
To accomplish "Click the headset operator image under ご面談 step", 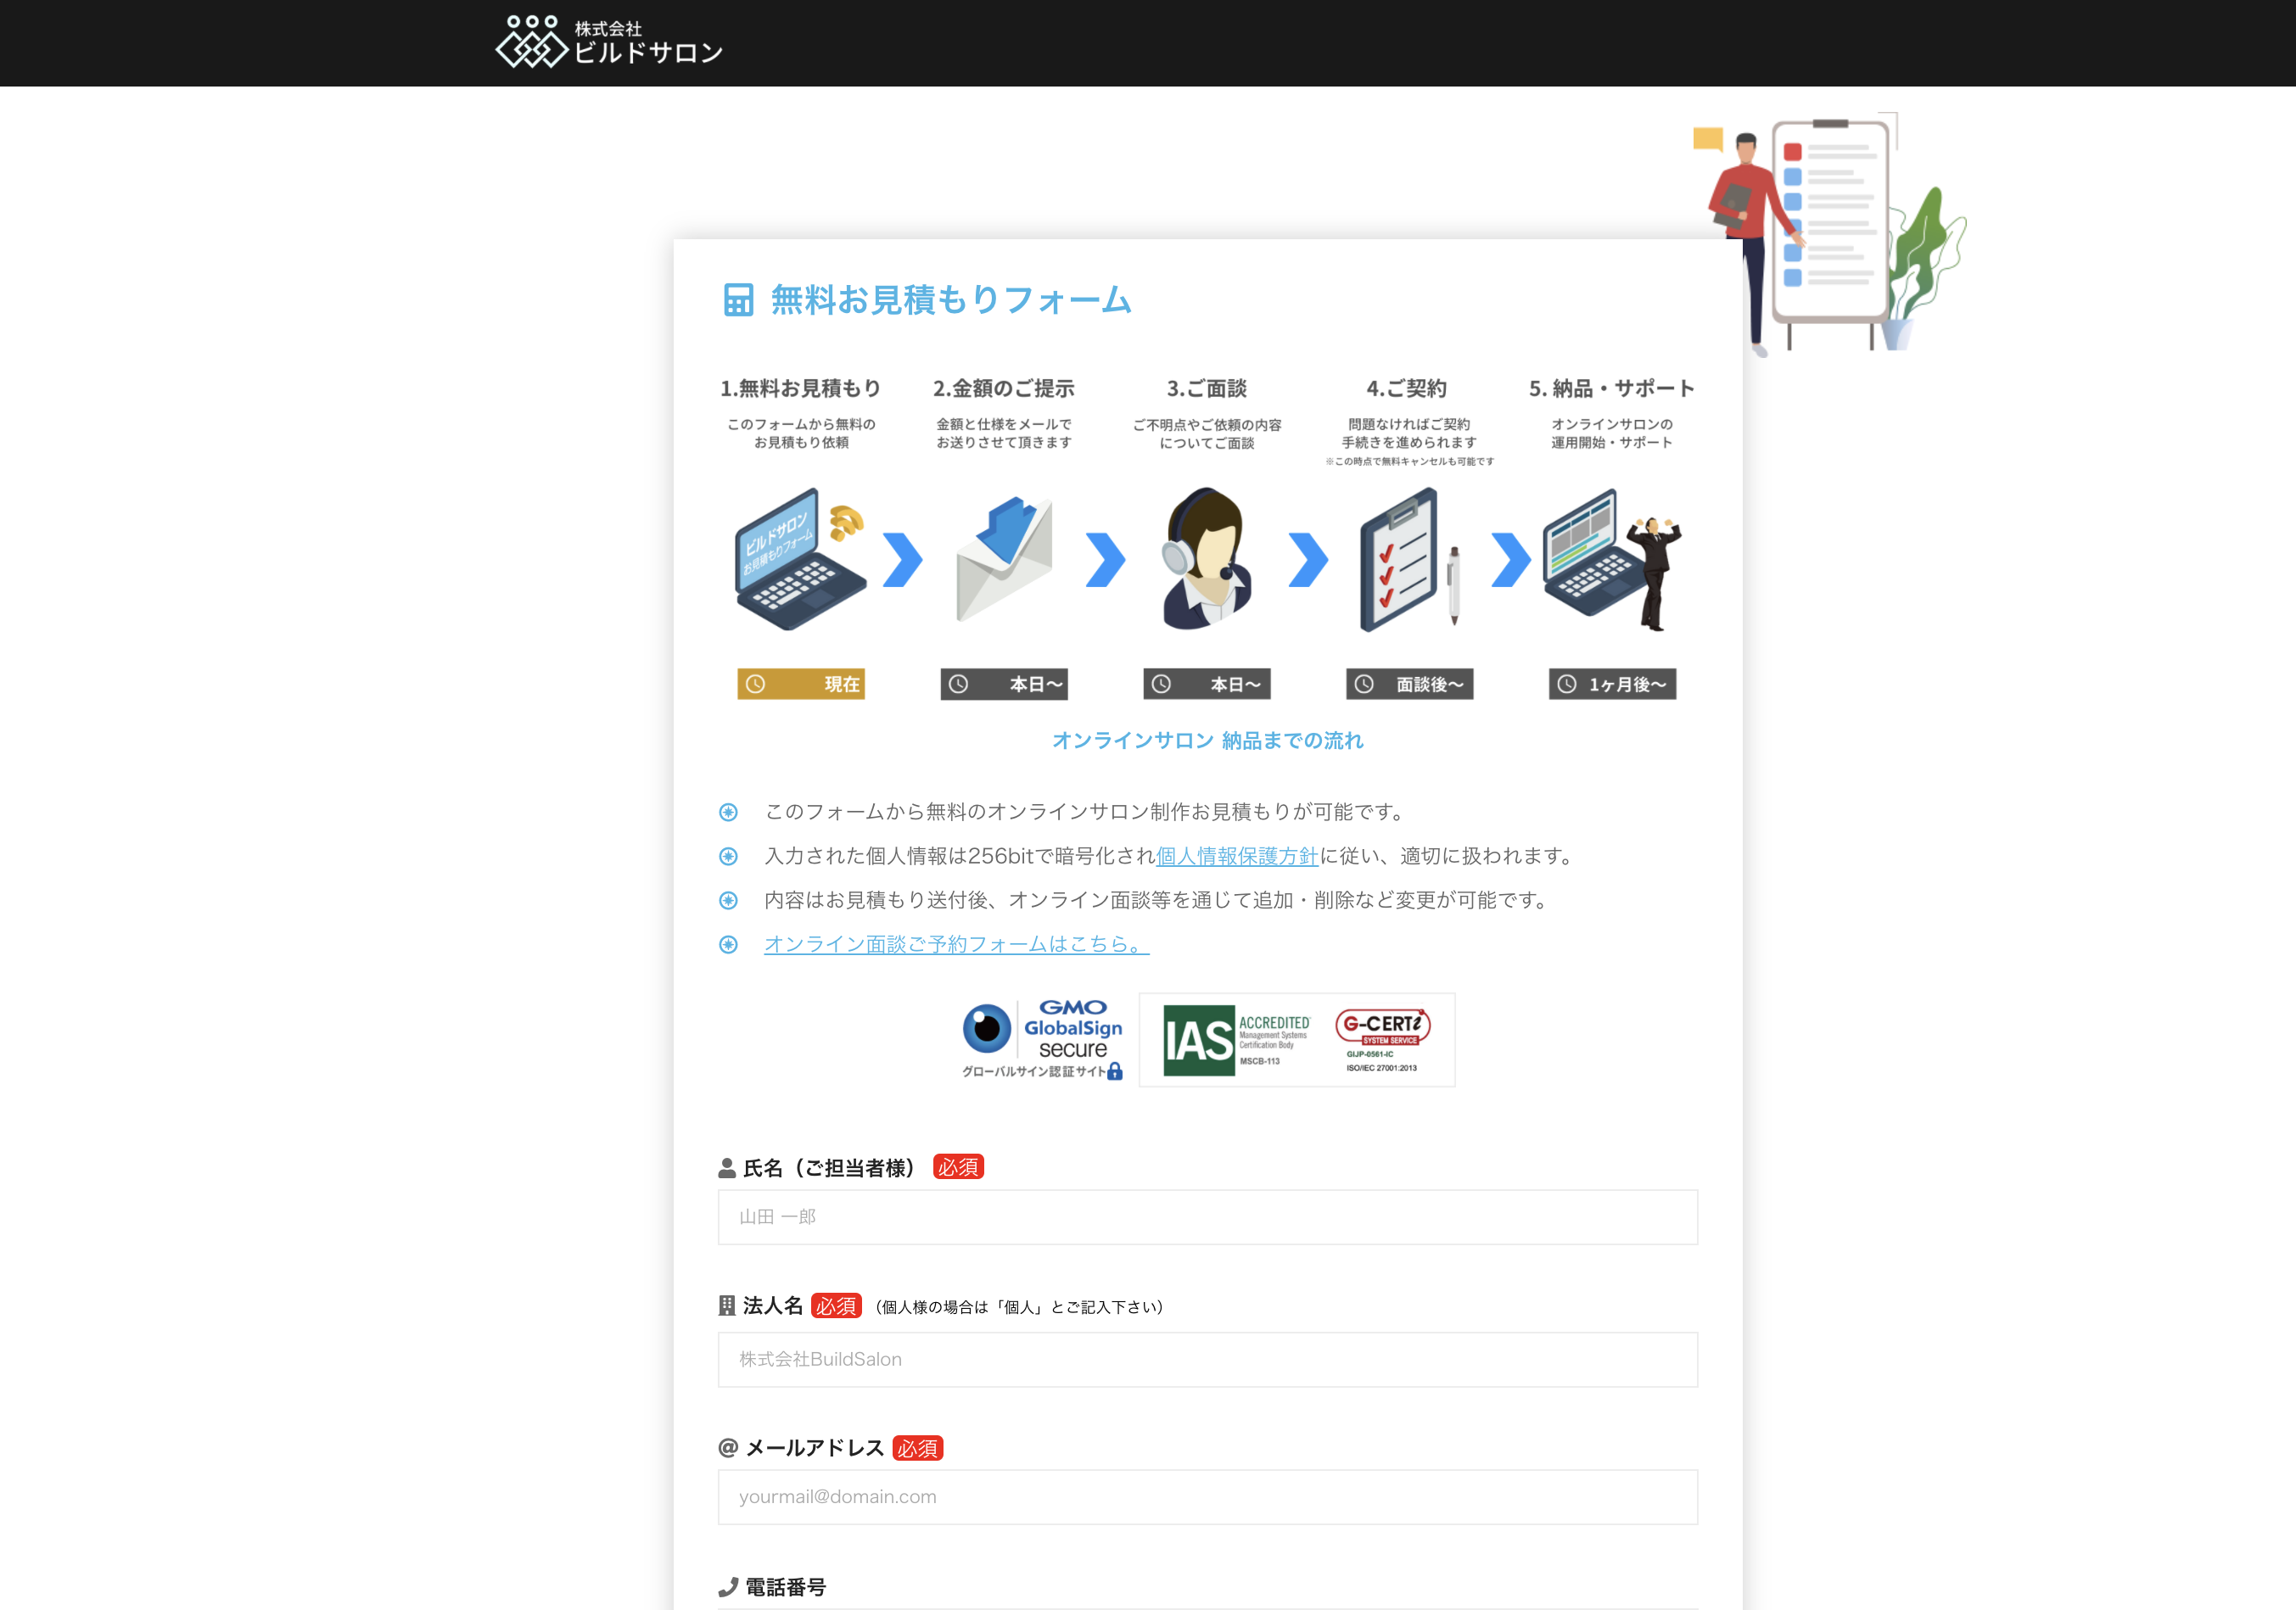I will point(1207,560).
